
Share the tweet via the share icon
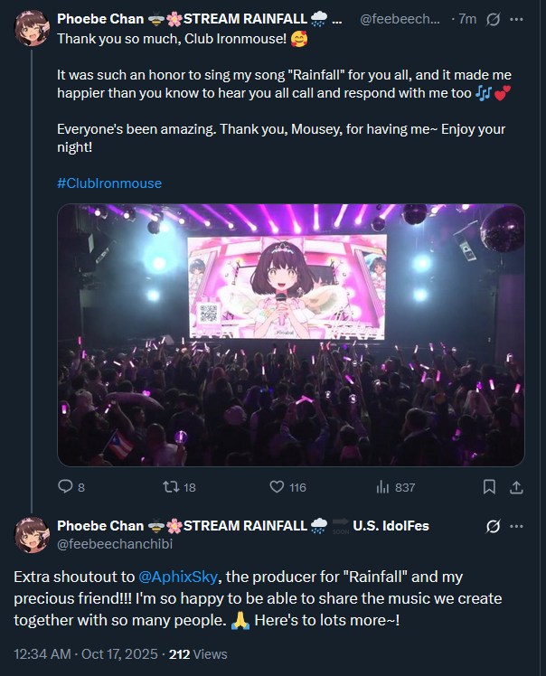click(516, 487)
